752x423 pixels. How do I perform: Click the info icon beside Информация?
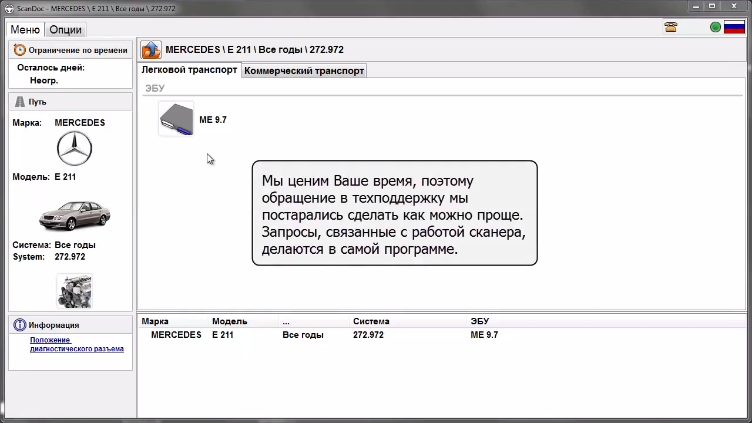click(20, 325)
